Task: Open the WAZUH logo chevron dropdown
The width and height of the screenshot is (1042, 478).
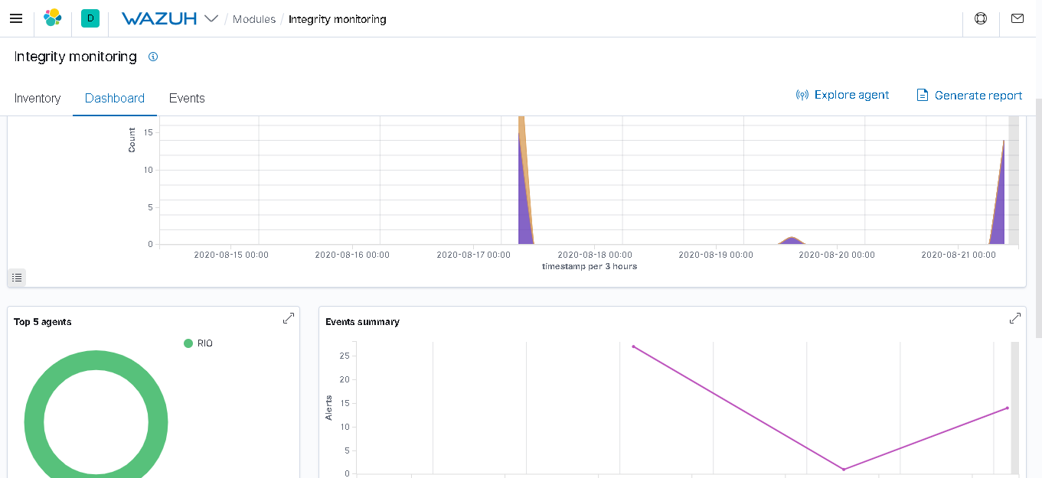Action: click(211, 18)
